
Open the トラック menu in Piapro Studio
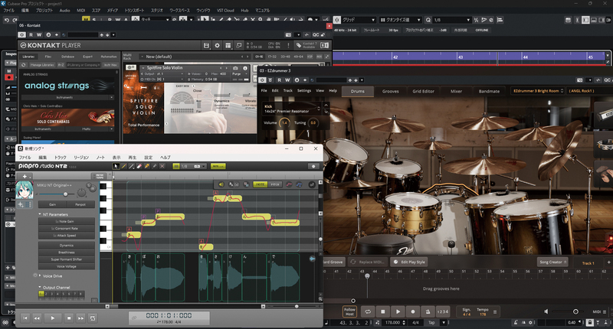(61, 158)
